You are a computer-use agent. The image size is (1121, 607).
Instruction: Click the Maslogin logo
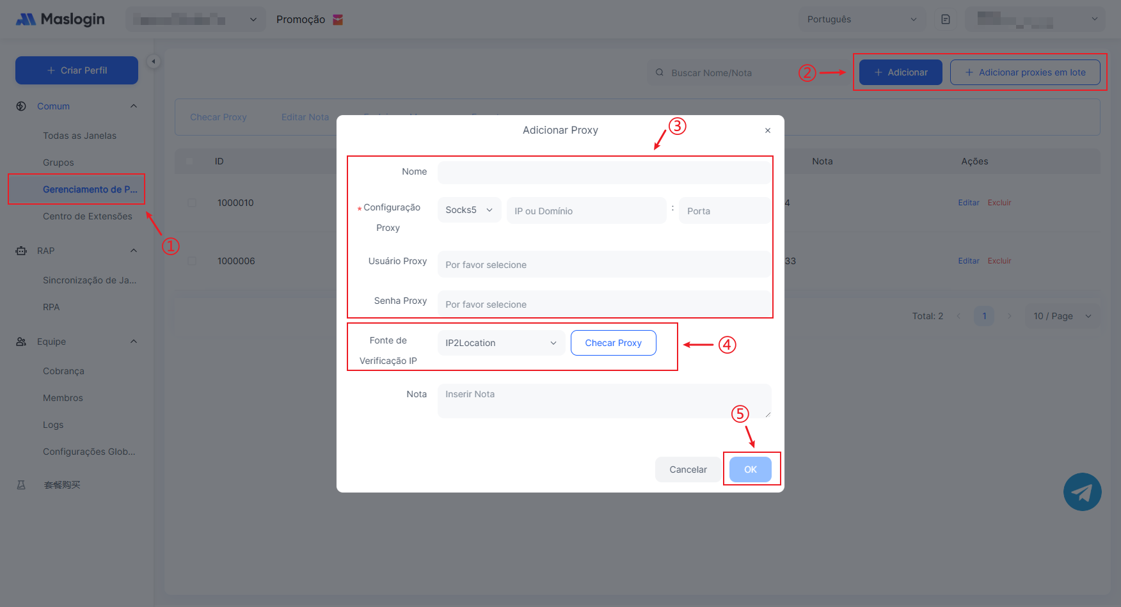click(60, 19)
